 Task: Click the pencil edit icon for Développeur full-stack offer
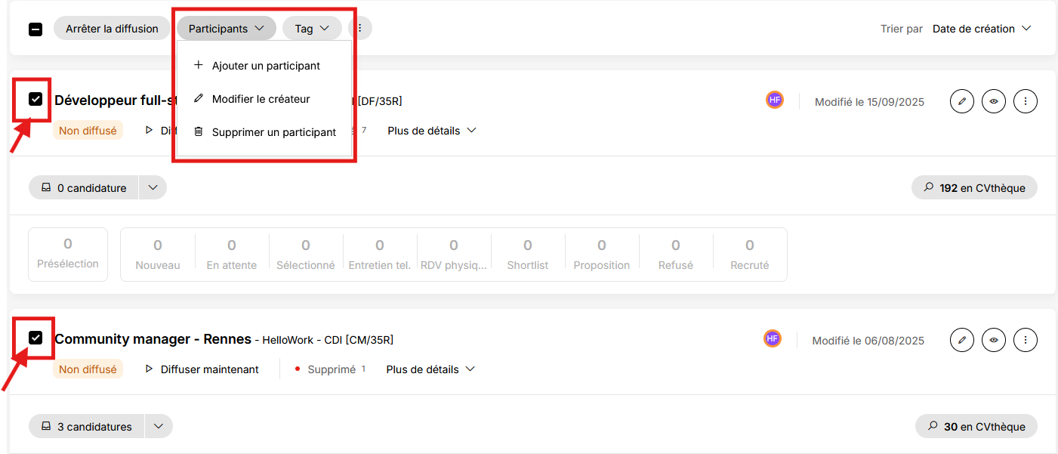tap(961, 101)
